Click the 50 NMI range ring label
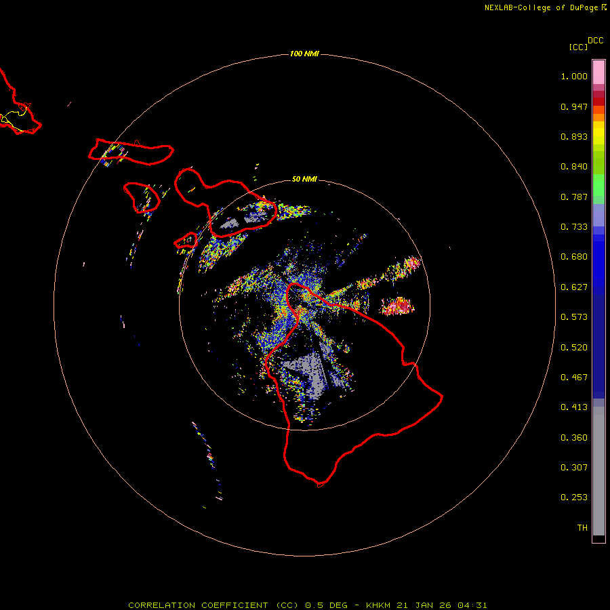The width and height of the screenshot is (610, 610). click(304, 179)
